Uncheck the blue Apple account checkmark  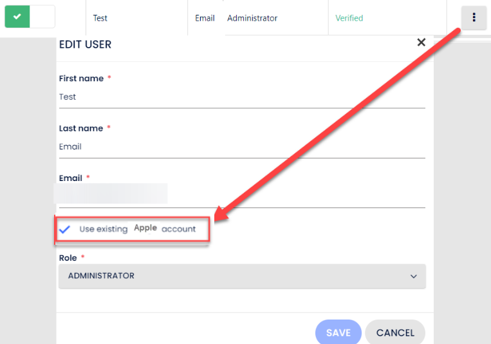click(x=64, y=229)
